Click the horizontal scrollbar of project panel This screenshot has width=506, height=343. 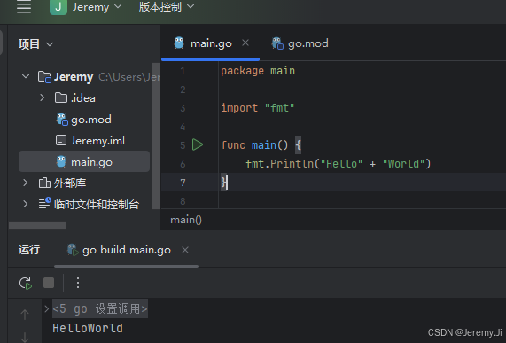[x=37, y=225]
